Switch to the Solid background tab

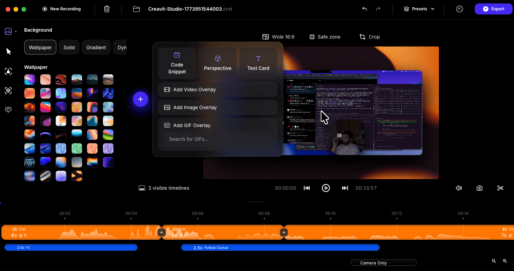[69, 47]
